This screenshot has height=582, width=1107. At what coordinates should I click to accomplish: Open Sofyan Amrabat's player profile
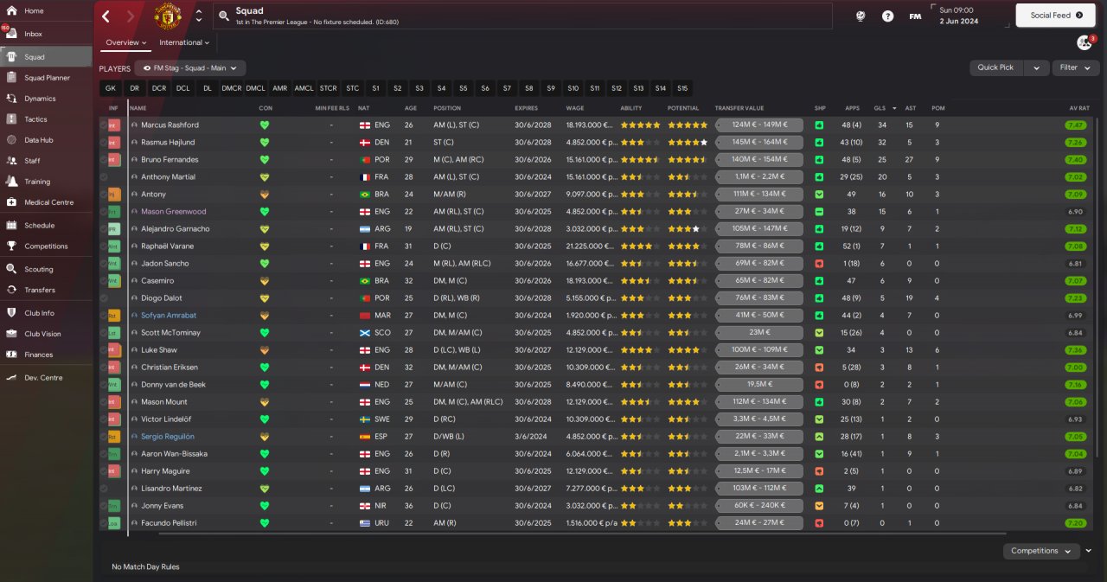coord(168,316)
